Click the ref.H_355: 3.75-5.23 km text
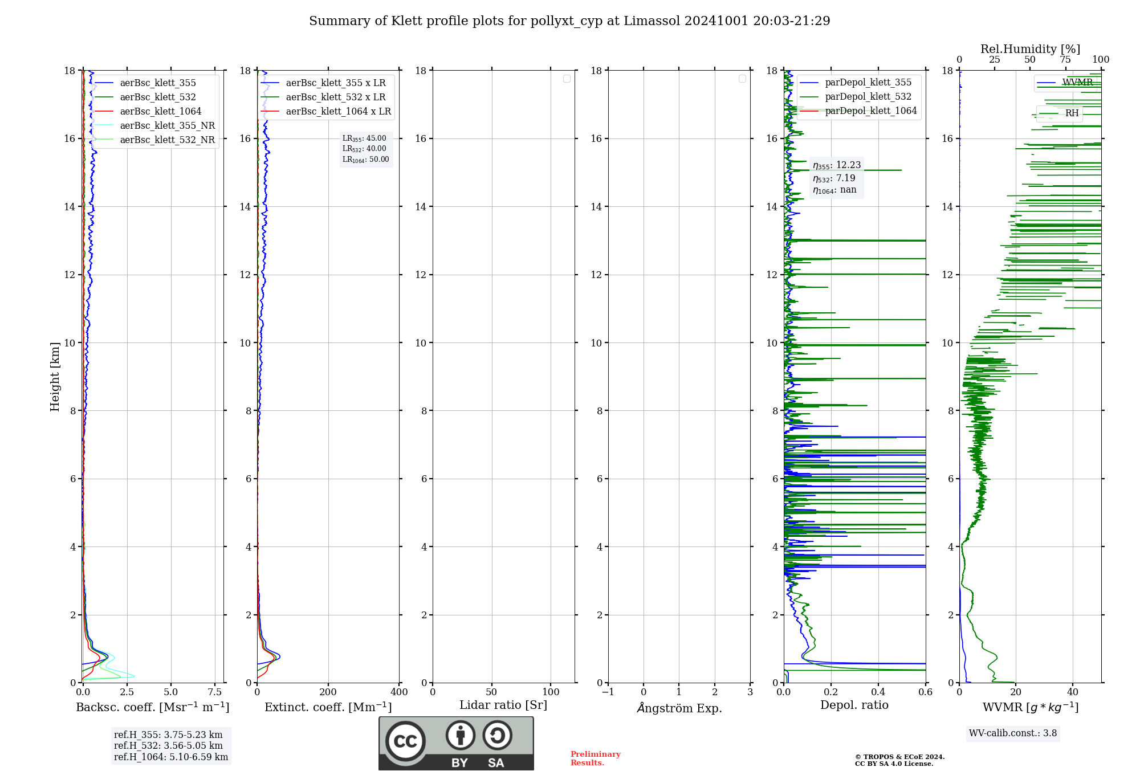Image resolution: width=1140 pixels, height=775 pixels. coord(168,735)
